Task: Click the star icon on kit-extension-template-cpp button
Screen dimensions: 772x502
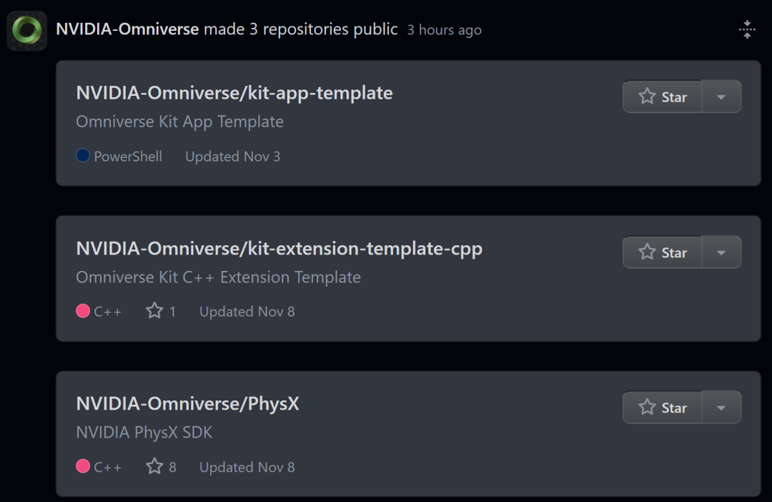Action: click(x=647, y=252)
